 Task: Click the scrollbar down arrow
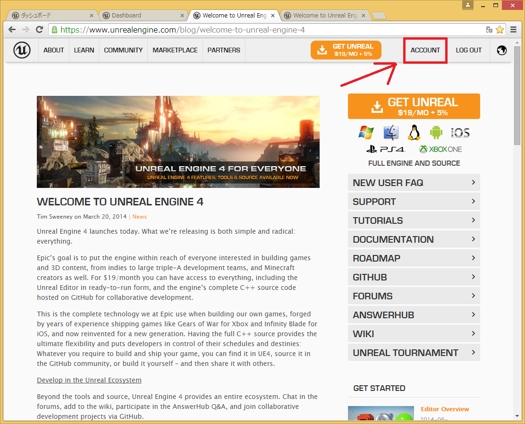(517, 416)
